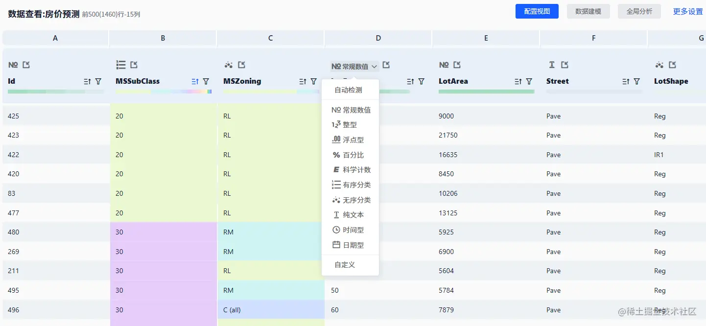Choose 无序分类 type option
This screenshot has height=326, width=706.
pos(351,200)
